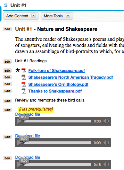Click the refresh arrows icon beside Unit #1
Screen dimensions: 124x170
click(x=6, y=5)
